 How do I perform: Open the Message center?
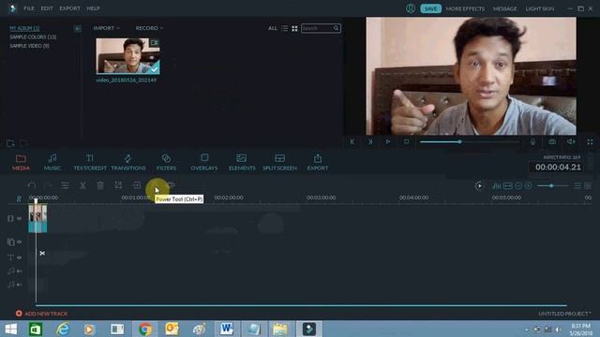(504, 8)
